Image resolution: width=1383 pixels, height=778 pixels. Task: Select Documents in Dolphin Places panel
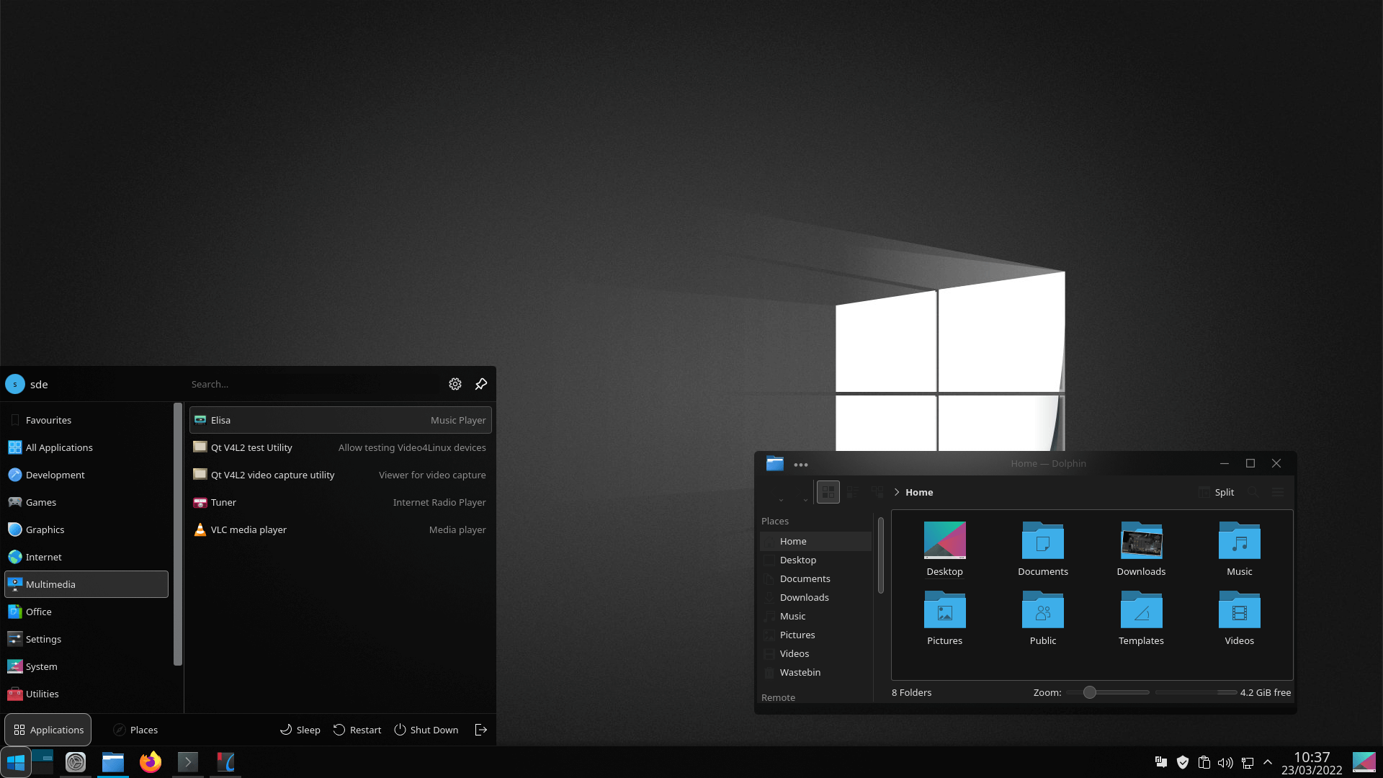coord(815,578)
